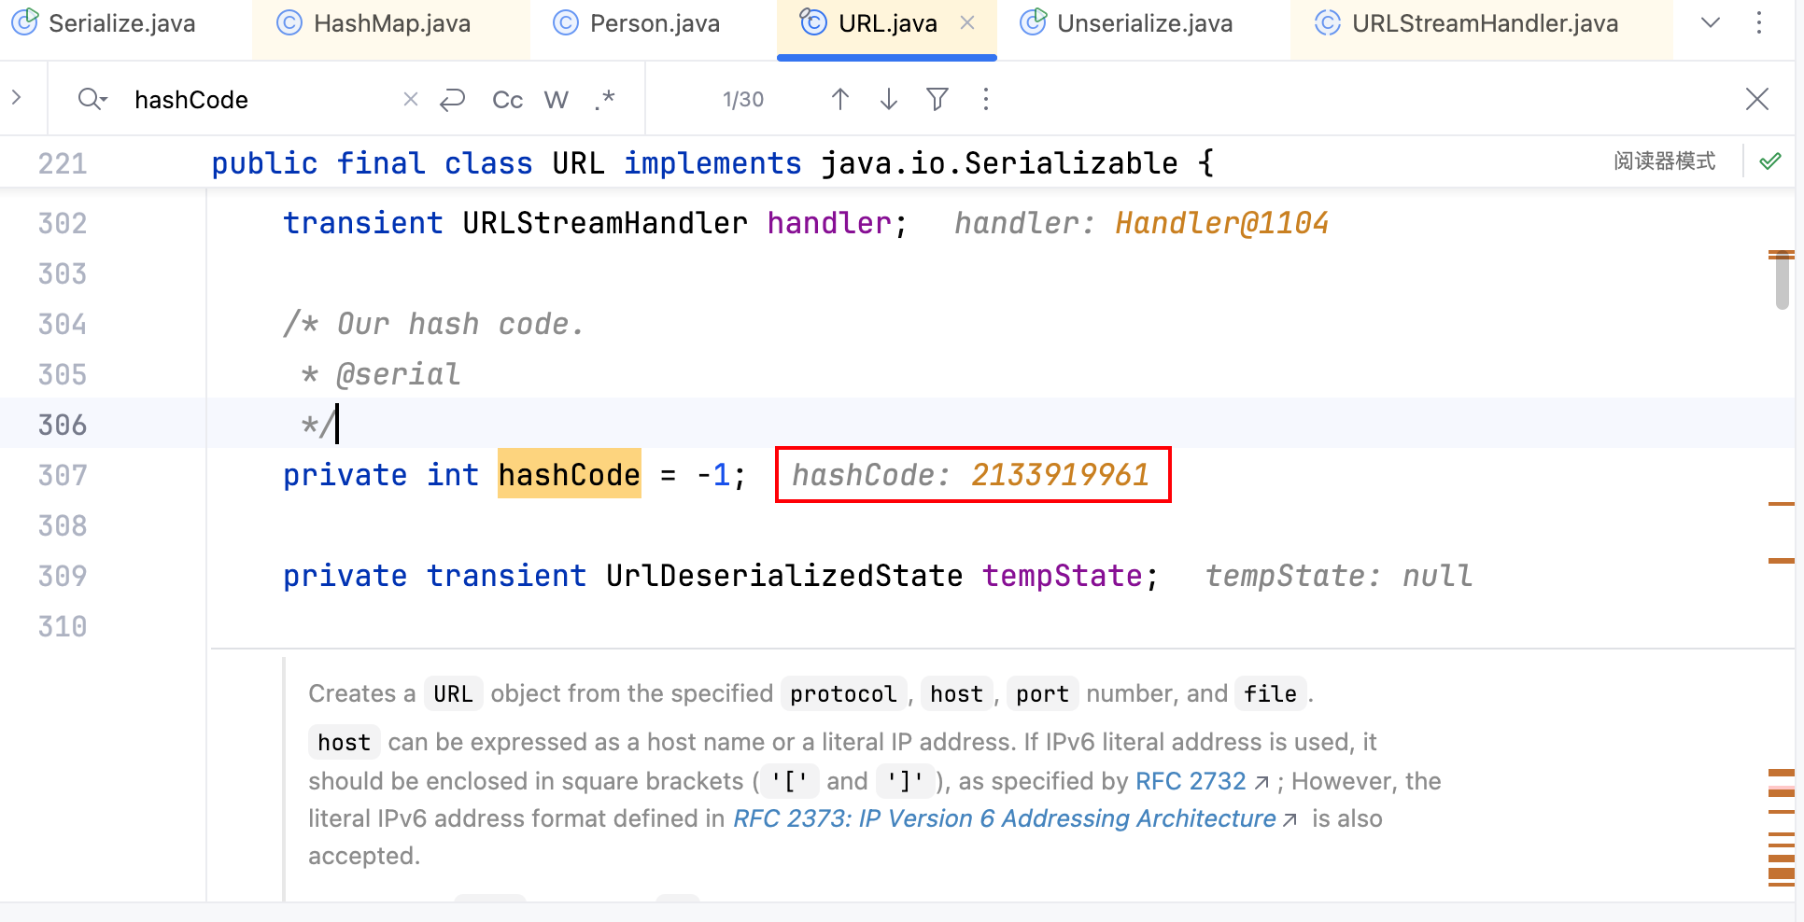Switch to Unserialize.java tab
Image resolution: width=1804 pixels, height=922 pixels.
(x=1143, y=23)
